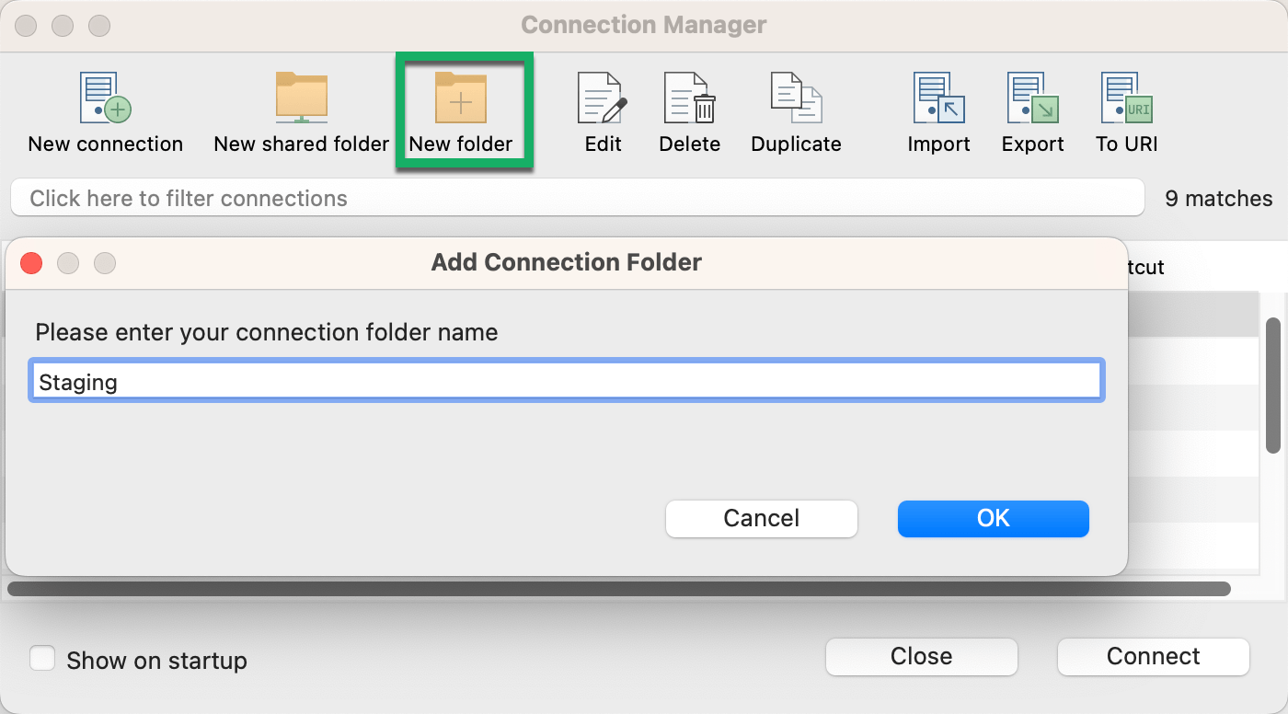The height and width of the screenshot is (714, 1288).
Task: Click the vertical scrollbar in connection list
Action: click(x=1273, y=386)
